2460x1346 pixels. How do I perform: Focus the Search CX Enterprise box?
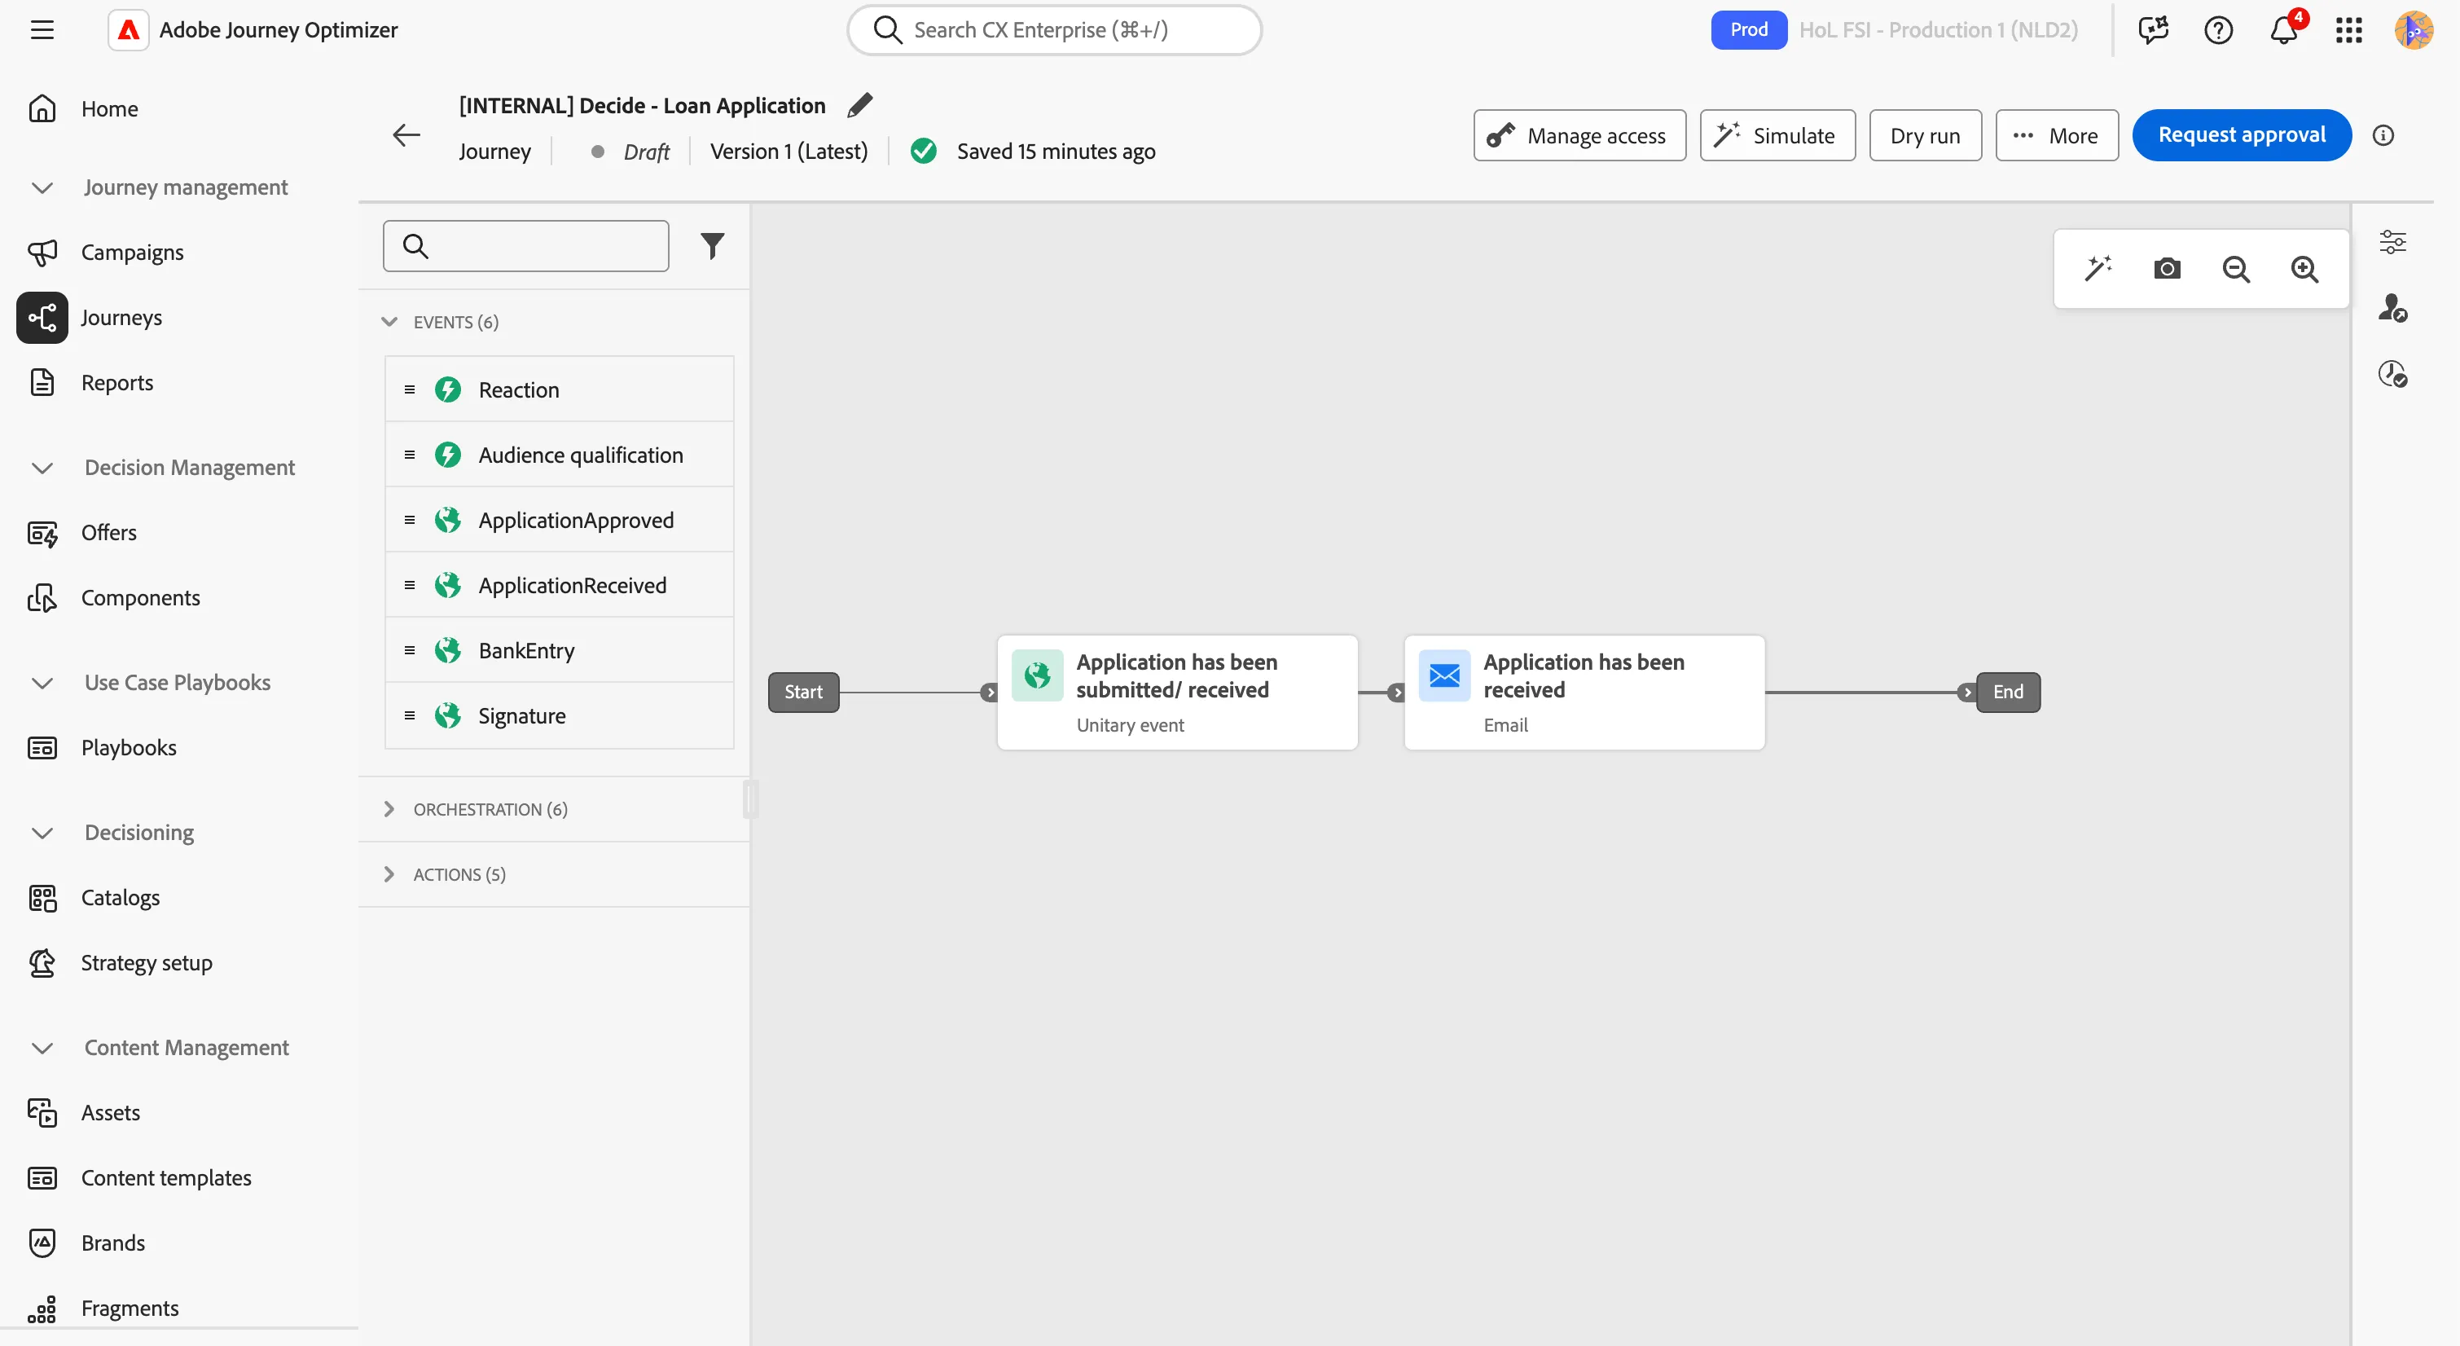1054,29
